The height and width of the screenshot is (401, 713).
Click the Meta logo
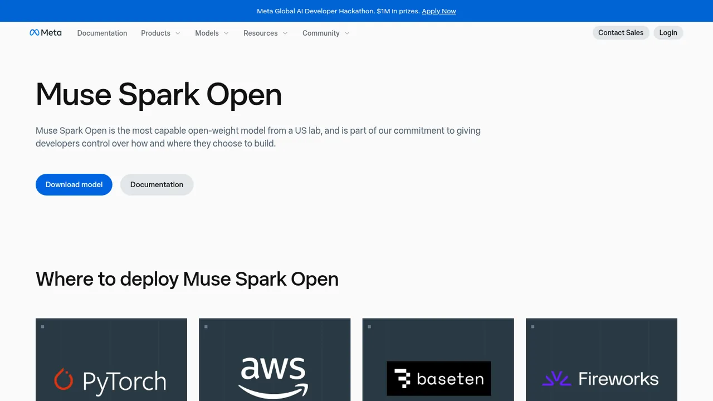pos(46,33)
